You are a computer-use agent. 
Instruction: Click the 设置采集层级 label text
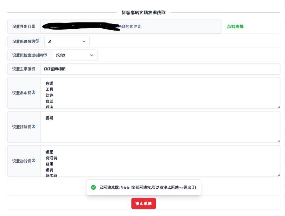(24, 42)
